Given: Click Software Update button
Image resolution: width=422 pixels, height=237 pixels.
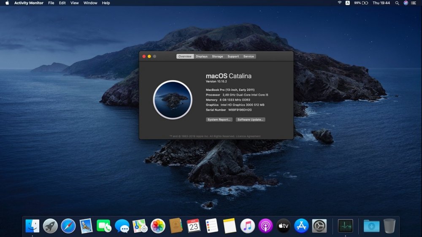Looking at the screenshot, I should click(251, 120).
